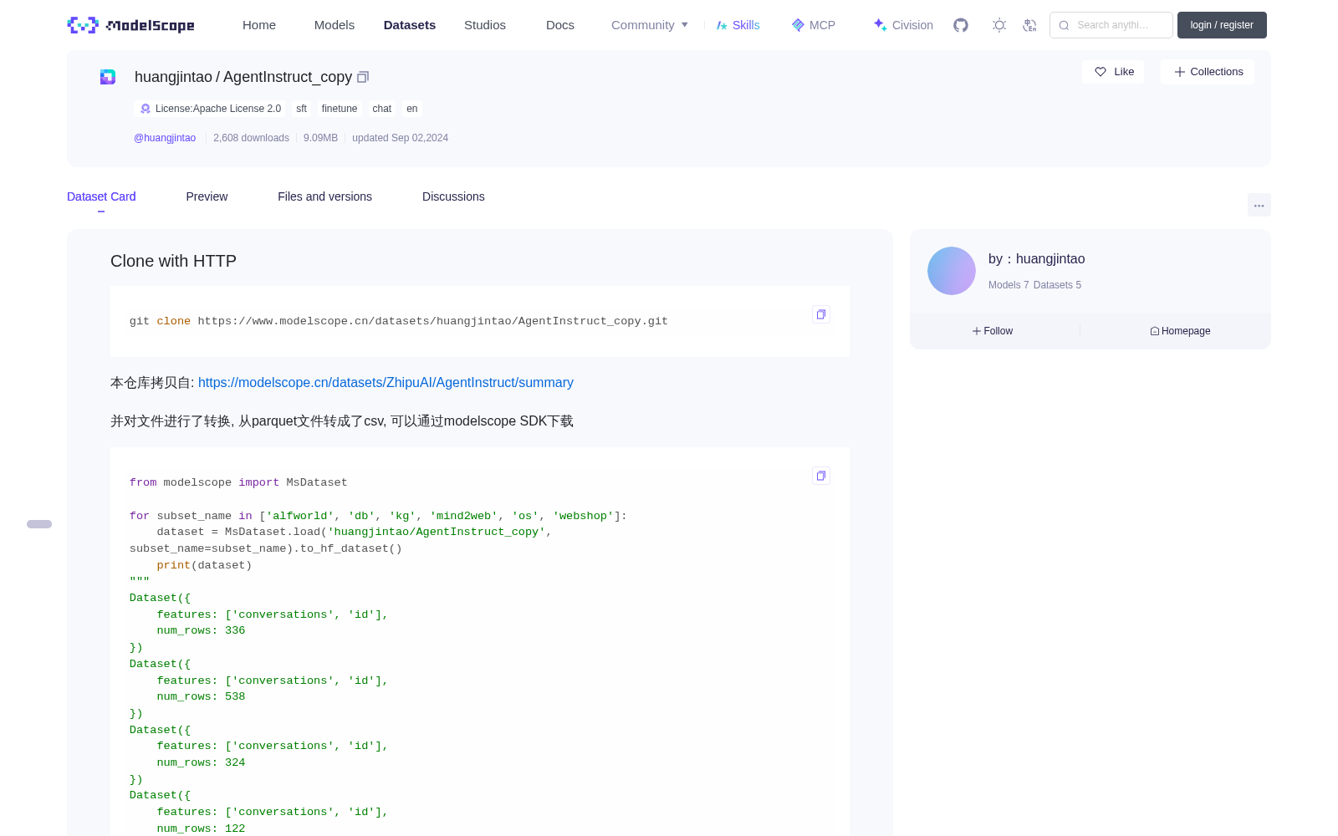Go to the Home nav item
Viewport: 1338px width, 836px height.
pos(259,25)
